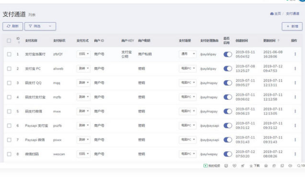Expand the filter button's dropdown chevron
Image resolution: width=305 pixels, height=177 pixels.
coord(50,26)
